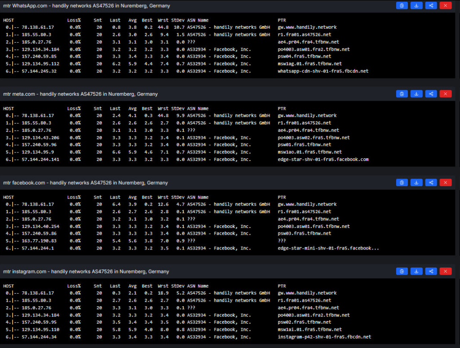Download the WhatsApp.com mtr output
Image resolution: width=460 pixels, height=348 pixels.
pos(416,5)
